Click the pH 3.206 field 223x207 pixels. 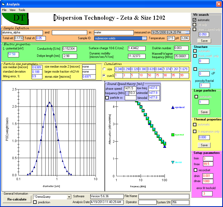click(x=185, y=38)
